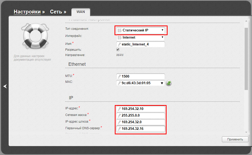
Task: Expand the Internet interface dropdown
Action: 141,37
